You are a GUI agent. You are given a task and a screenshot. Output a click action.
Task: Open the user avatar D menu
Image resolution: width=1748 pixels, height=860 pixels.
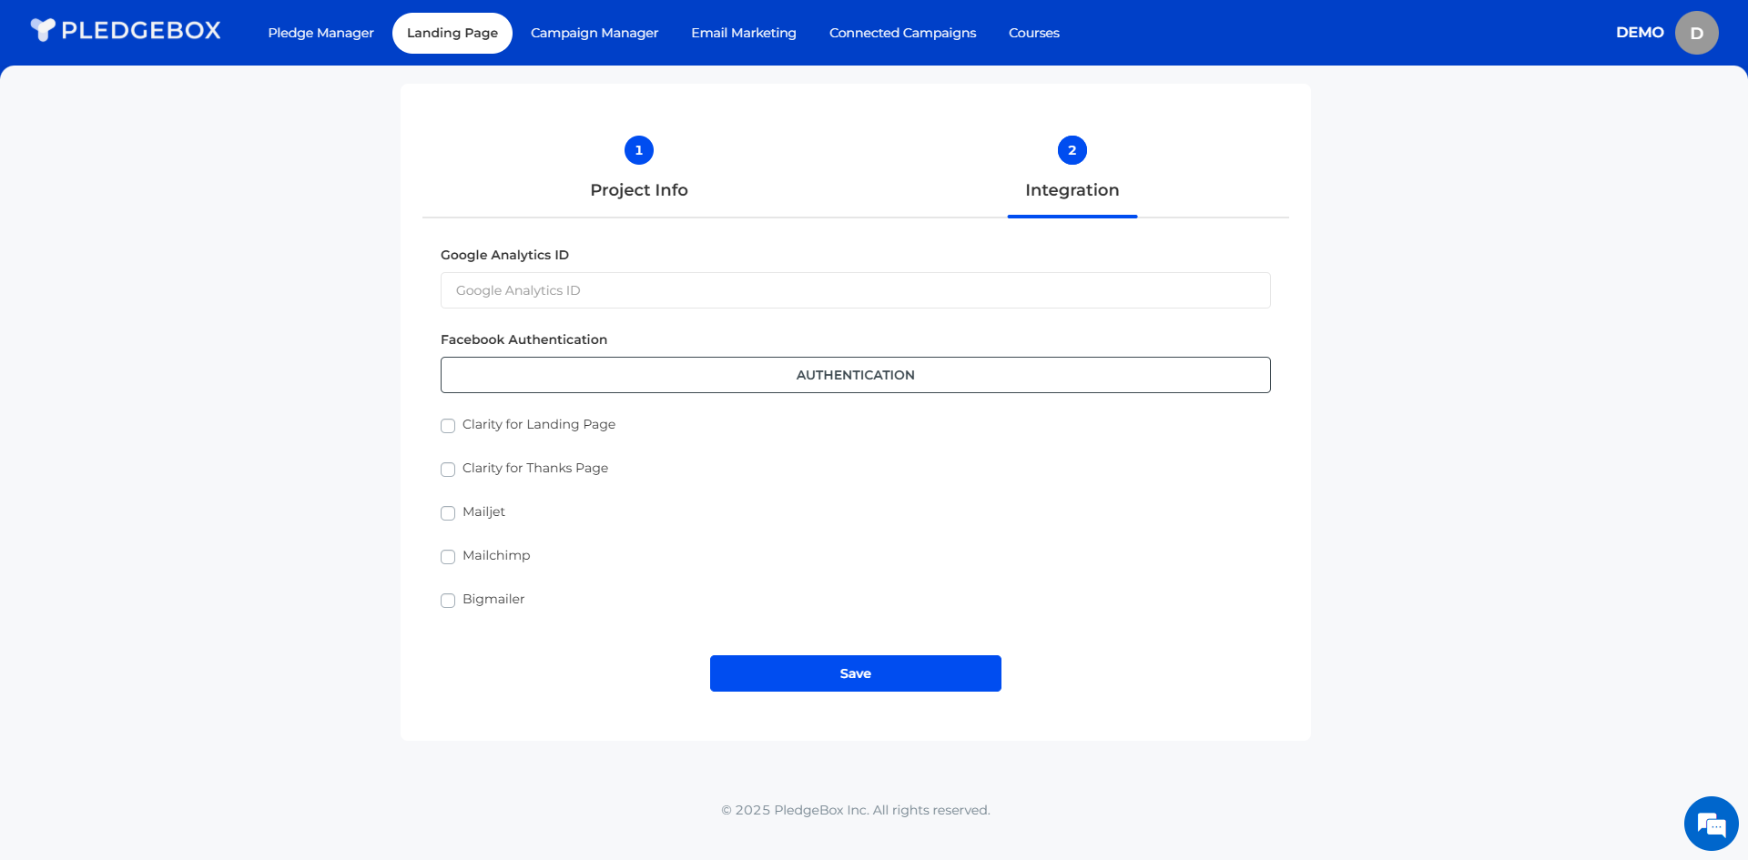1696,33
